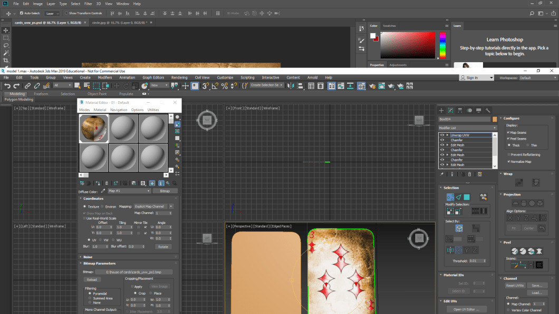This screenshot has width=559, height=314.
Task: Select Photoshop Crop tool in left toolbar
Action: click(x=6, y=61)
